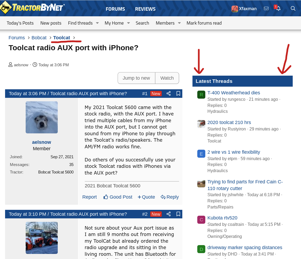The height and width of the screenshot is (259, 301).
Task: Bookmark post #1 using bookmark icon
Action: [x=178, y=94]
